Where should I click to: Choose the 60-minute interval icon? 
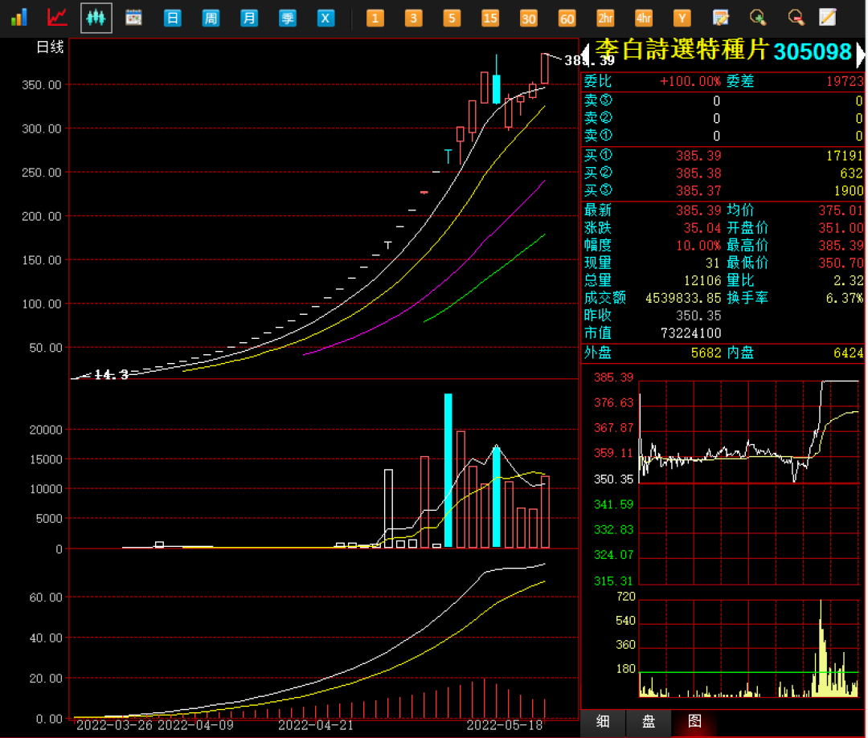pos(567,18)
